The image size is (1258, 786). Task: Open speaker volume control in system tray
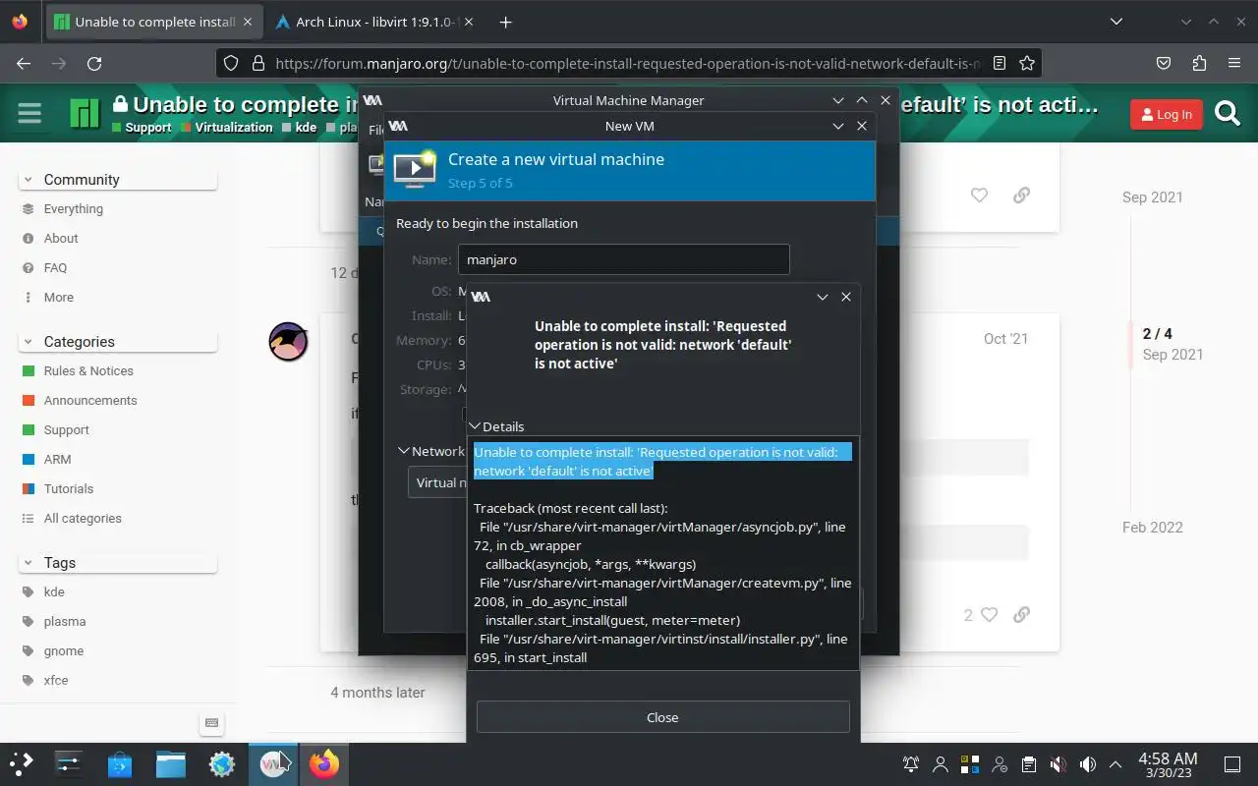[1087, 764]
